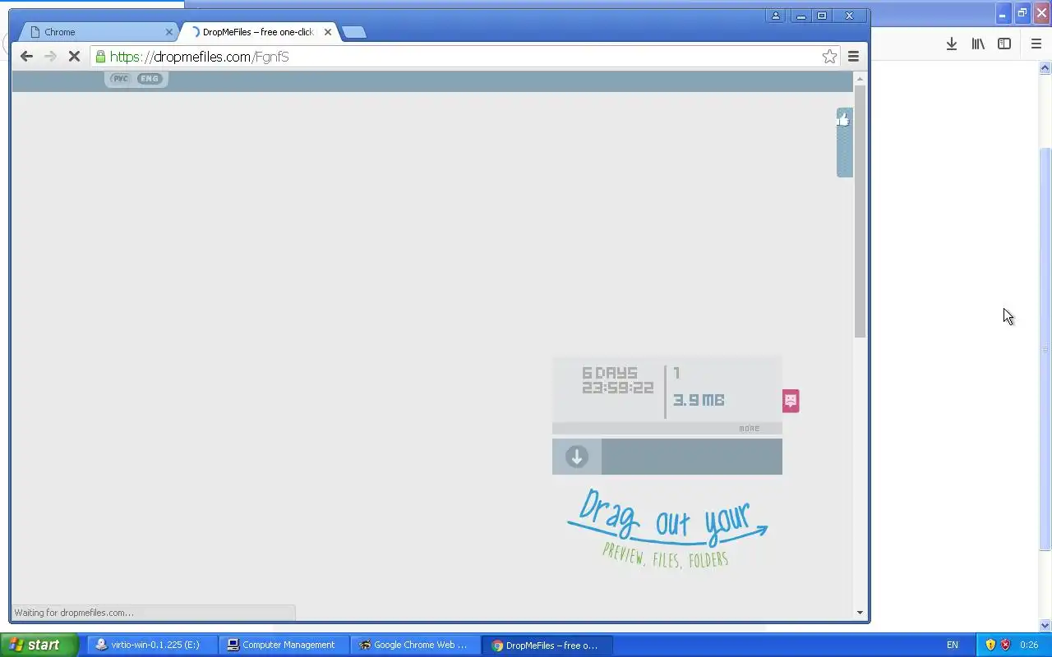Click the "Waiting for dropmefiles.com..." status text
The image size is (1052, 657).
(x=74, y=613)
